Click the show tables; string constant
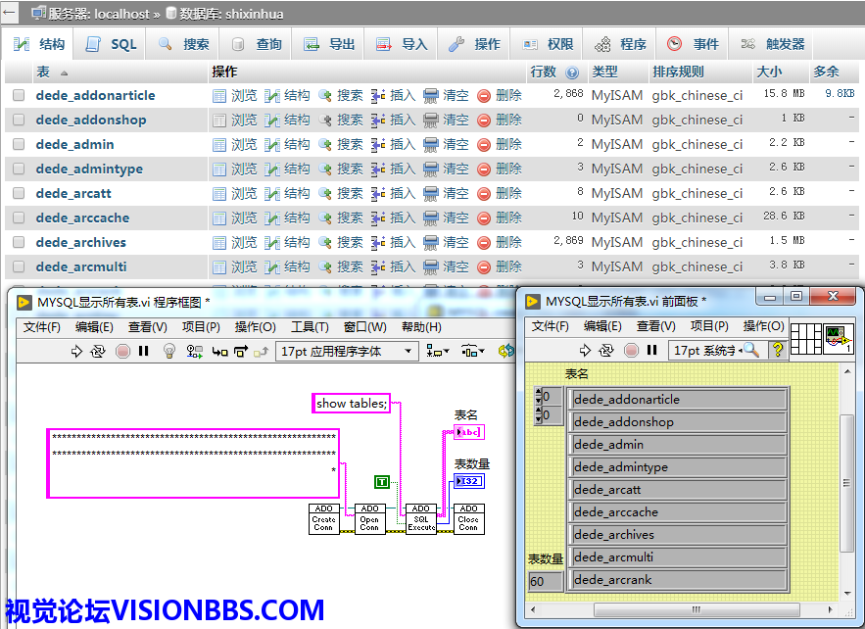The height and width of the screenshot is (629, 865). [x=352, y=404]
